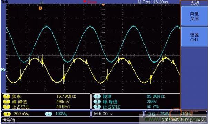The height and width of the screenshot is (124, 208).
Task: Select the channel 2 ground reference marker
Action: point(3,70)
